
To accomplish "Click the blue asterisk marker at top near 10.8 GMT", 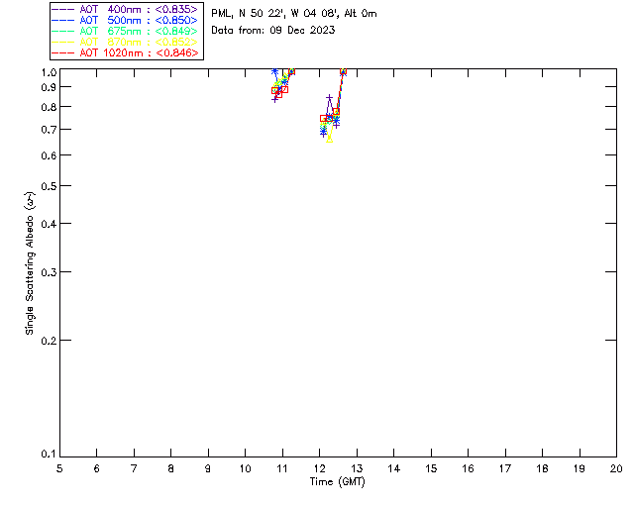I will click(x=274, y=72).
